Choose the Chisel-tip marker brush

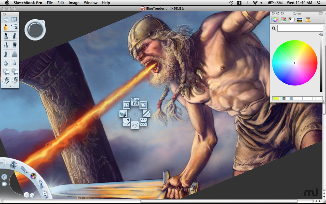pyautogui.click(x=15, y=36)
